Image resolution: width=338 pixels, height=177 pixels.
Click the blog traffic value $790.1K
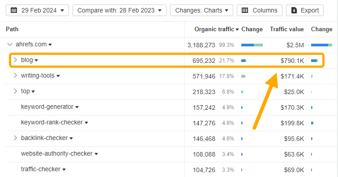pos(292,61)
